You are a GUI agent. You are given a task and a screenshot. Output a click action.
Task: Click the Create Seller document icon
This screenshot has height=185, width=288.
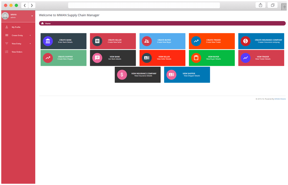pos(97,41)
